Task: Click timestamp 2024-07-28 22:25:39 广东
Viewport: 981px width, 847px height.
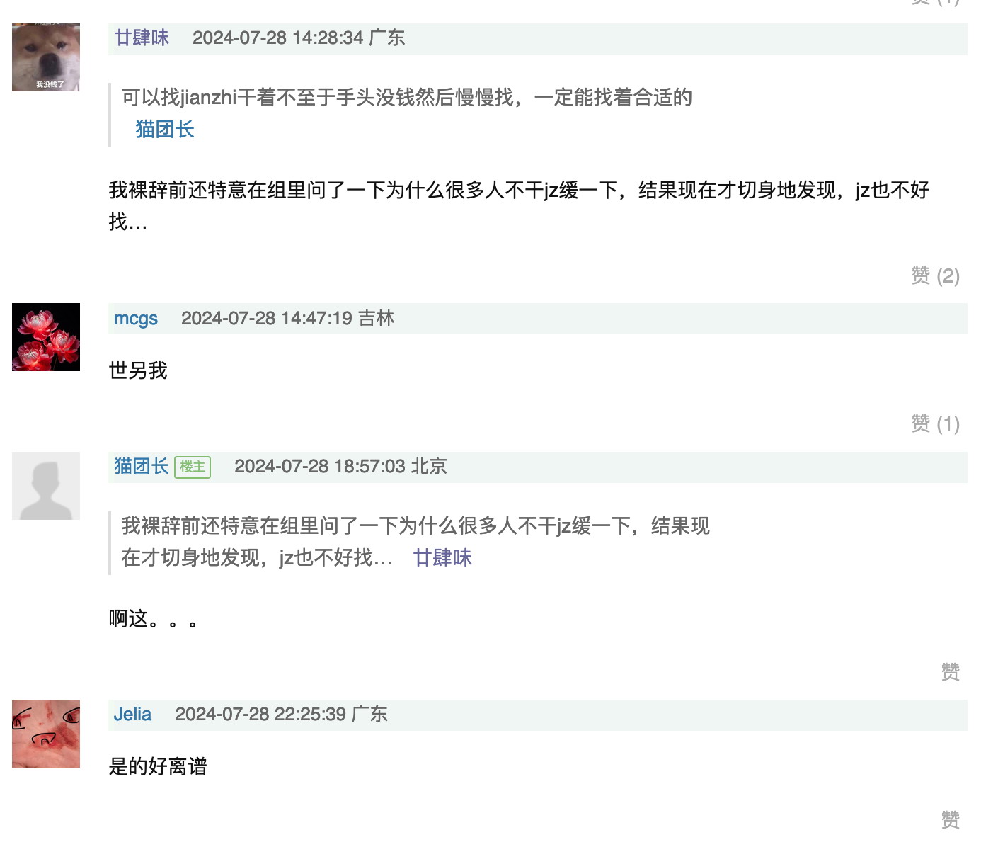Action: pyautogui.click(x=281, y=714)
